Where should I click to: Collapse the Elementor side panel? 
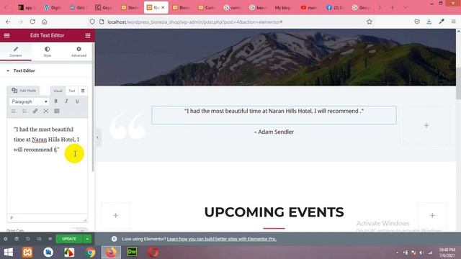97,137
